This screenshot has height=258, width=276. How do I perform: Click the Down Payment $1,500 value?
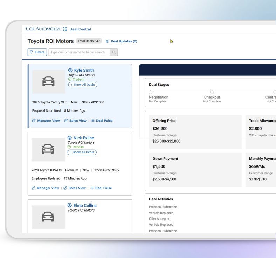pos(159,166)
